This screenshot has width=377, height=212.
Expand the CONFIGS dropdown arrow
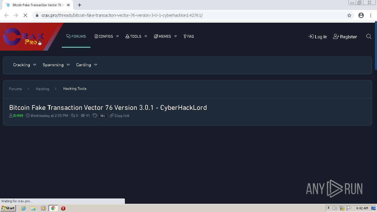click(118, 37)
